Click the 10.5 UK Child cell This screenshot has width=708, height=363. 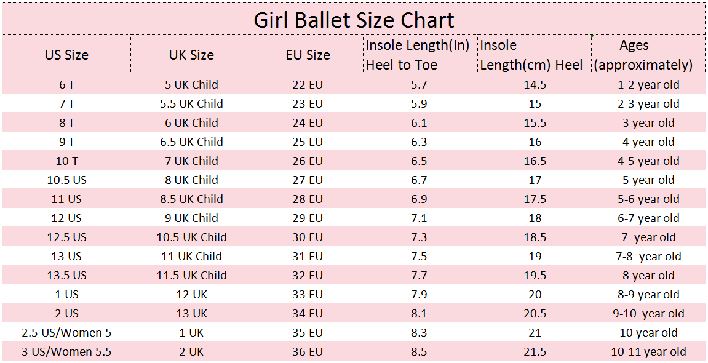click(x=191, y=237)
